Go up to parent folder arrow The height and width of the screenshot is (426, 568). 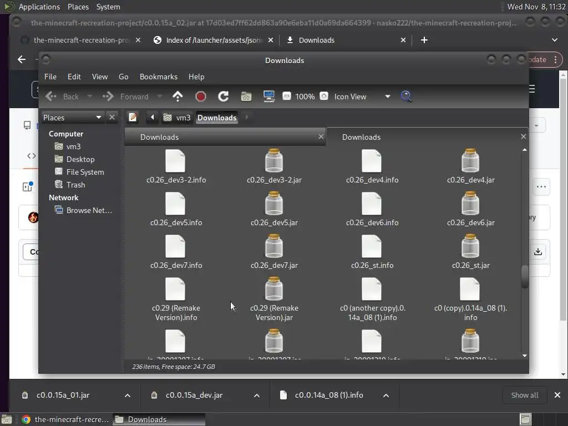pyautogui.click(x=177, y=97)
